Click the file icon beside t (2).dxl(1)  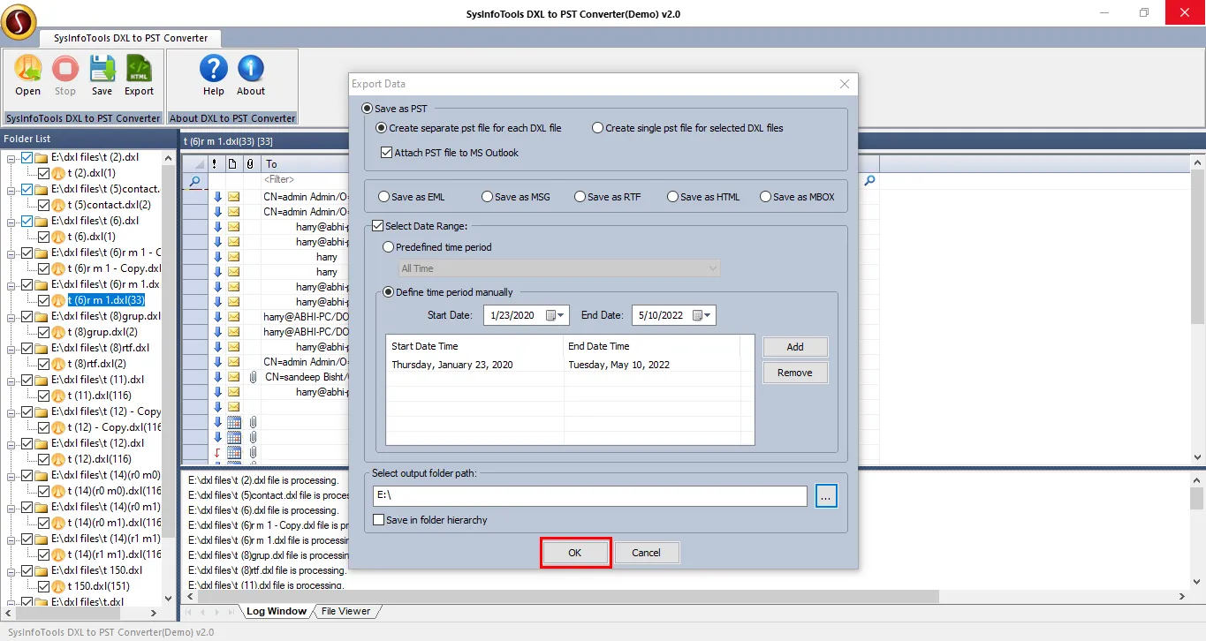58,173
